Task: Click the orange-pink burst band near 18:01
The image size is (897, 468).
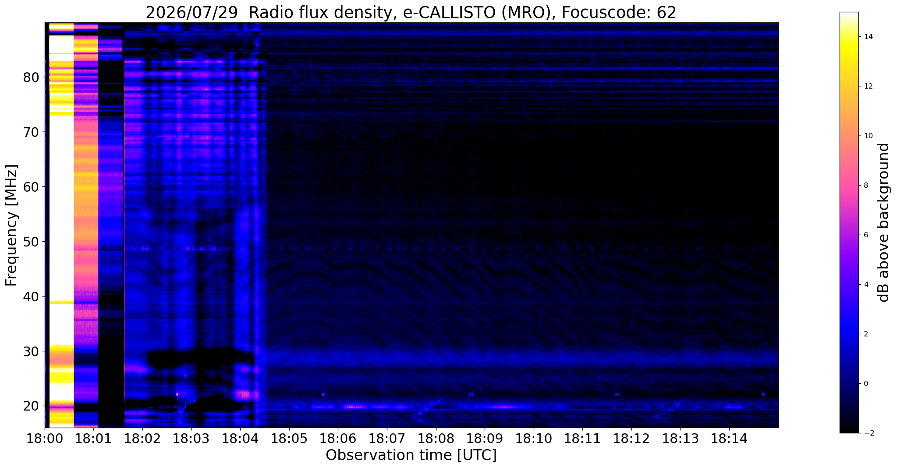Action: point(86,219)
